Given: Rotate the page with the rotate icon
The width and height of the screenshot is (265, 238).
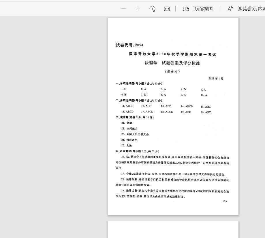Looking at the screenshot, I should click(153, 9).
